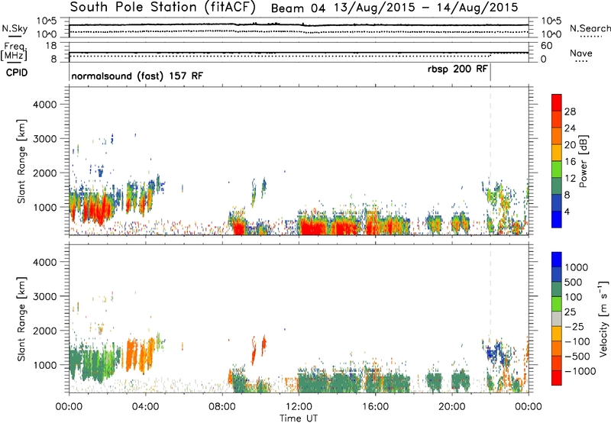The width and height of the screenshot is (611, 423).
Task: Click the Velocity [m s⁻¹] color bar label
Action: click(x=603, y=318)
